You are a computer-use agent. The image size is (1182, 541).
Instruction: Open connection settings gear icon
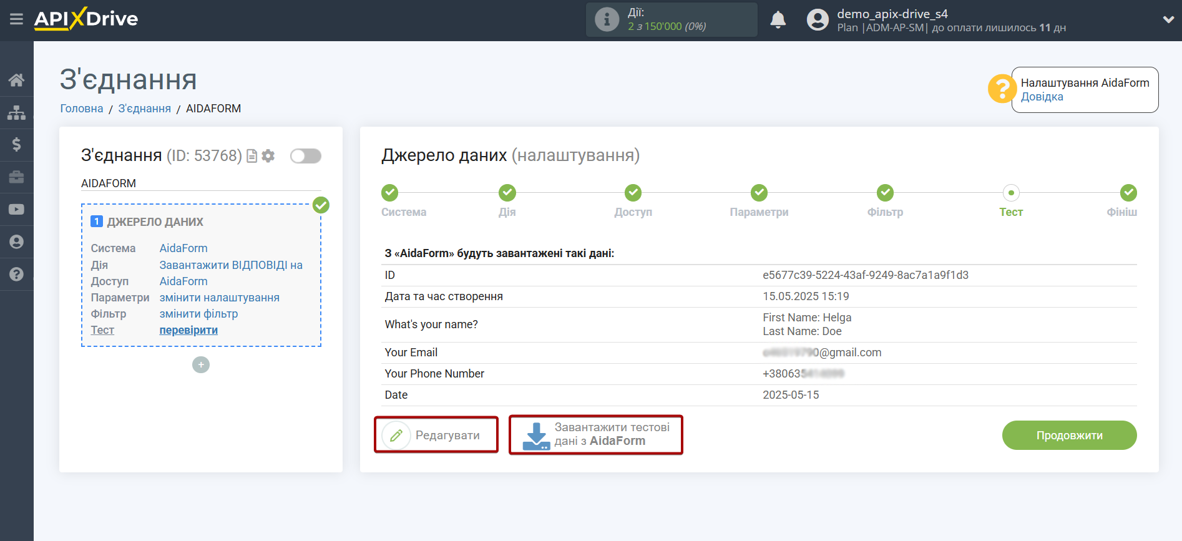pos(268,156)
